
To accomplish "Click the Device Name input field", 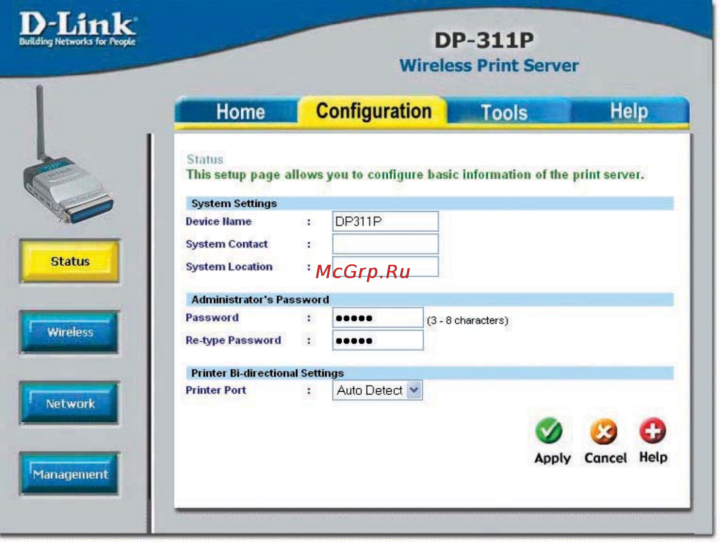I will 385,221.
